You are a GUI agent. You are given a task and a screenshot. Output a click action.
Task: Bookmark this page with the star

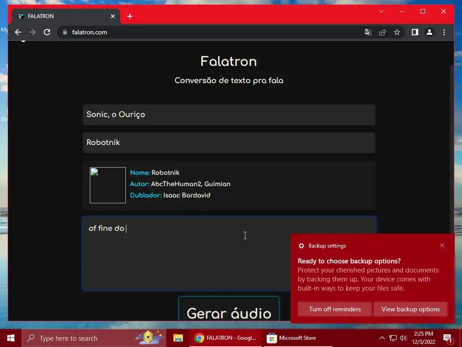(x=397, y=32)
